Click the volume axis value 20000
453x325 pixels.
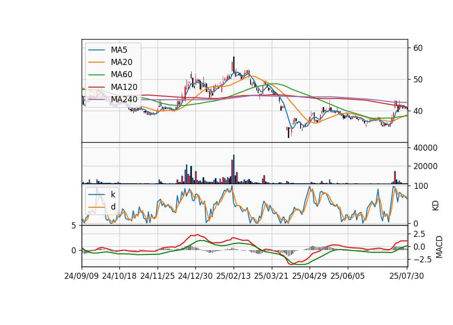coord(426,166)
